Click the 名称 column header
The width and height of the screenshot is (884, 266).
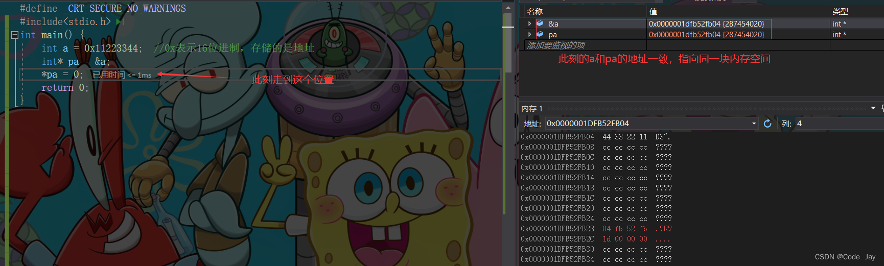pos(535,11)
